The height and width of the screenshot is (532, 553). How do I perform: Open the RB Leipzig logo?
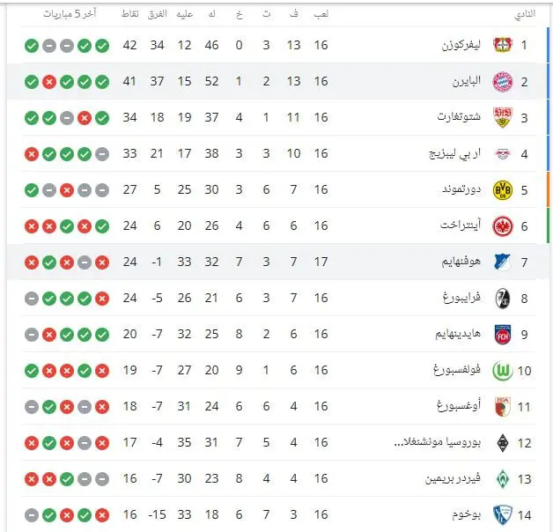[502, 154]
